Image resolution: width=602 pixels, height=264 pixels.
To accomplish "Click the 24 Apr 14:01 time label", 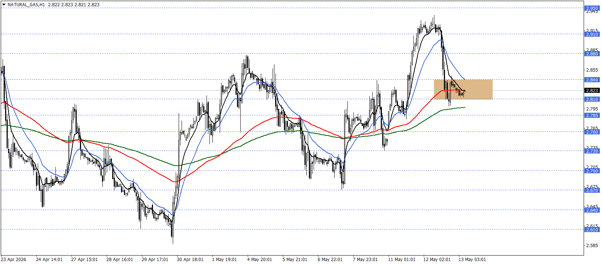I will pos(49,259).
